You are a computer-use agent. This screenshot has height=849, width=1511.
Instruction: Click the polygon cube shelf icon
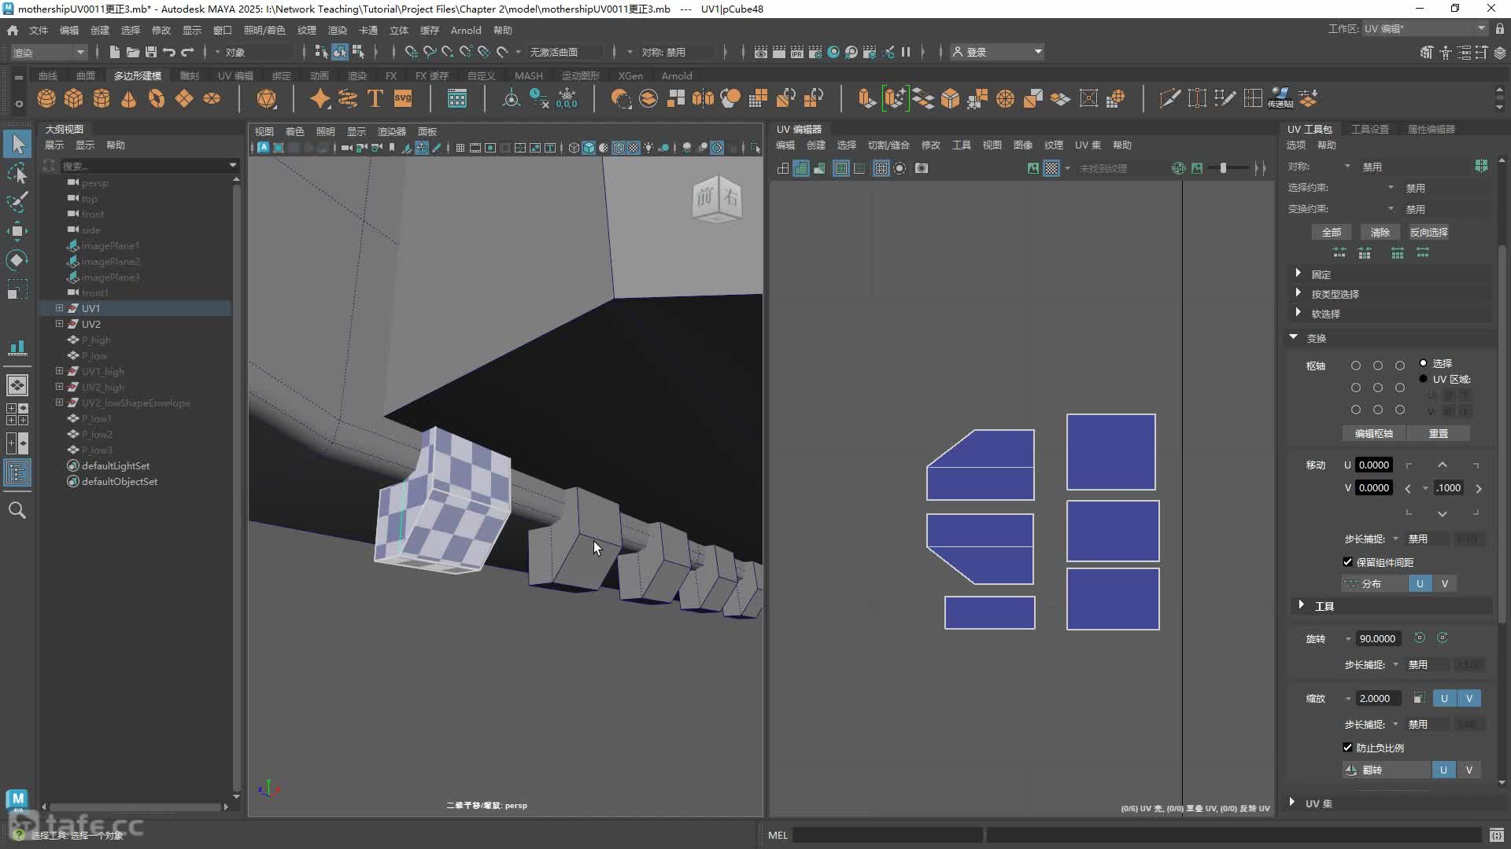point(74,99)
